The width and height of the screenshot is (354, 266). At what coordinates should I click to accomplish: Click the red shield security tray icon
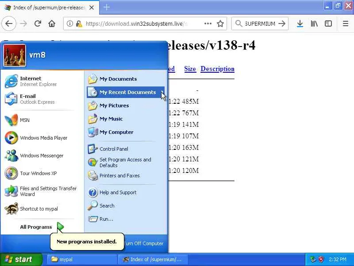tap(321, 259)
